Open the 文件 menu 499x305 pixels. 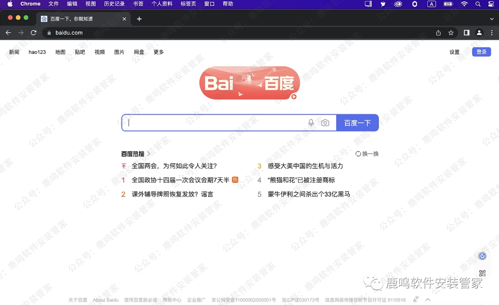54,4
